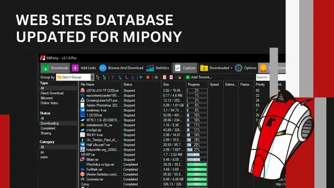Select file 1 (3)720.rar
This screenshot has height=188, width=334.
coord(94,115)
